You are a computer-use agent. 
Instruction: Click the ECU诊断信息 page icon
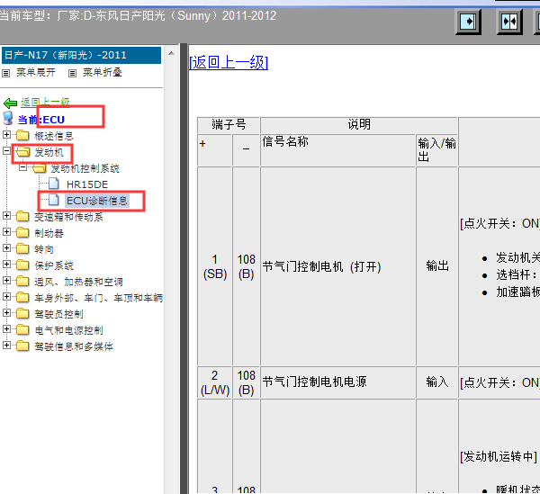[x=53, y=200]
